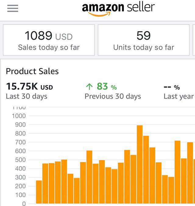Viewport: 195px width, 206px height.
Task: Tap the 15.75K USD total
Action: [x=30, y=87]
